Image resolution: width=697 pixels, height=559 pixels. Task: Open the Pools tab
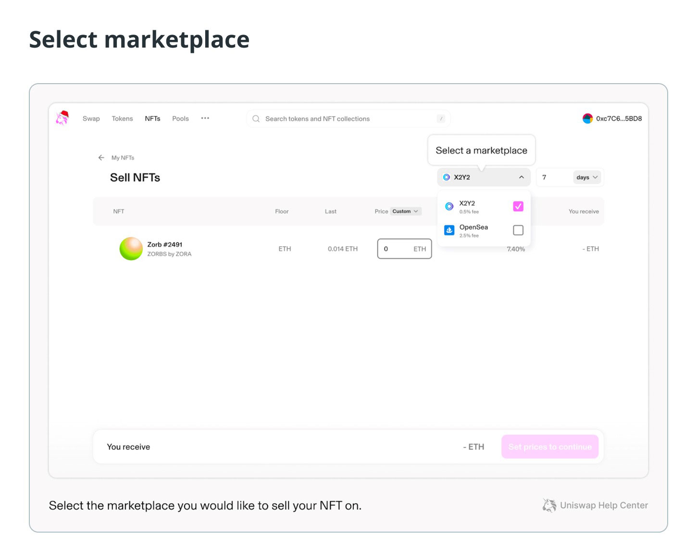pyautogui.click(x=180, y=119)
